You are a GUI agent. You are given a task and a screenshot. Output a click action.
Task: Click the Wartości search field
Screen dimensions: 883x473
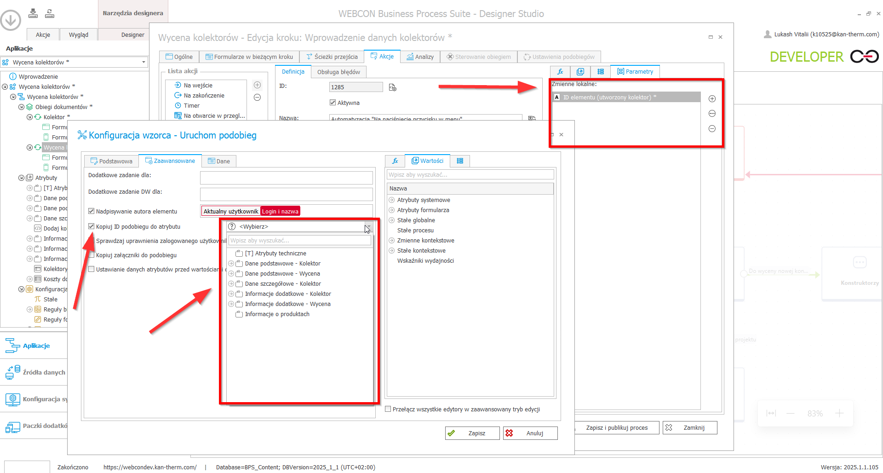coord(470,175)
